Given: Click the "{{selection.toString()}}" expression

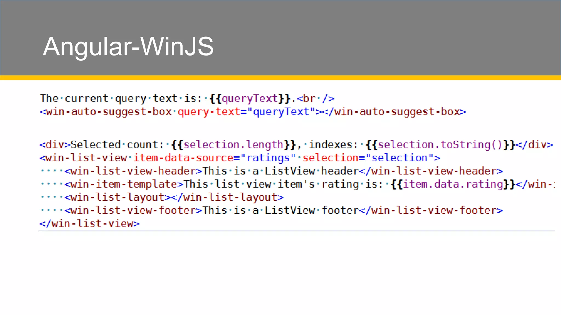Looking at the screenshot, I should coord(440,145).
